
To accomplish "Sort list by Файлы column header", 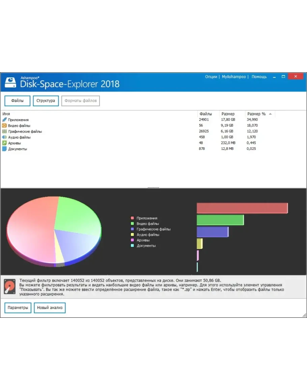I will [206, 114].
